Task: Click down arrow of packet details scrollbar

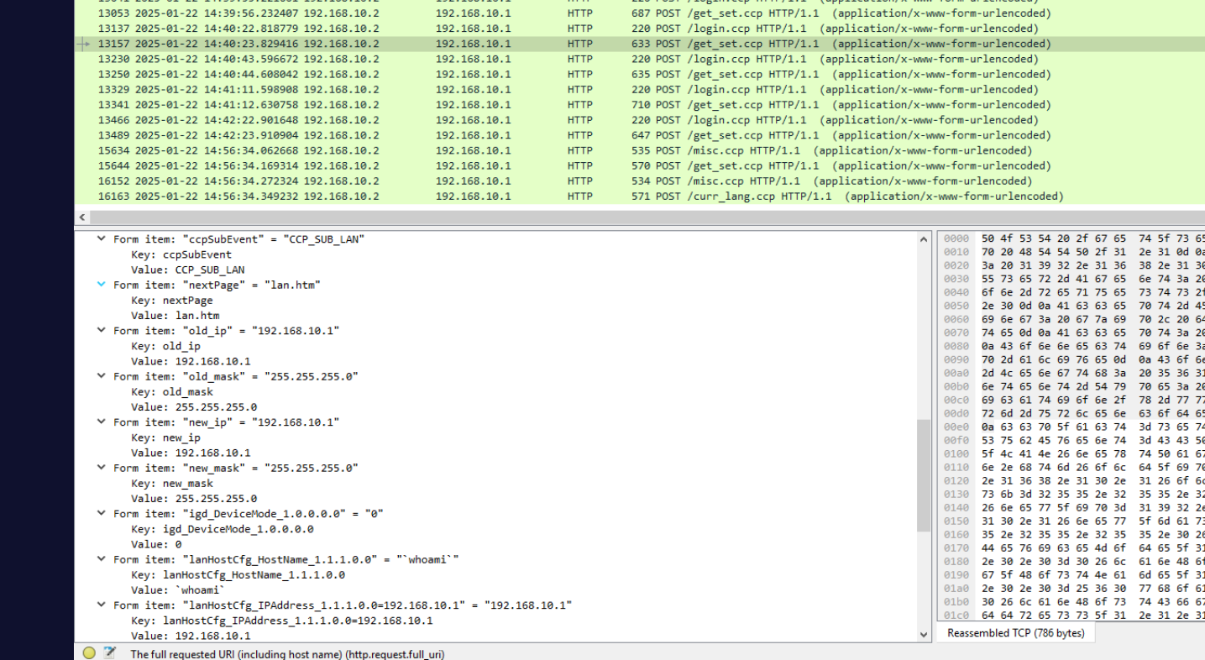Action: coord(924,635)
